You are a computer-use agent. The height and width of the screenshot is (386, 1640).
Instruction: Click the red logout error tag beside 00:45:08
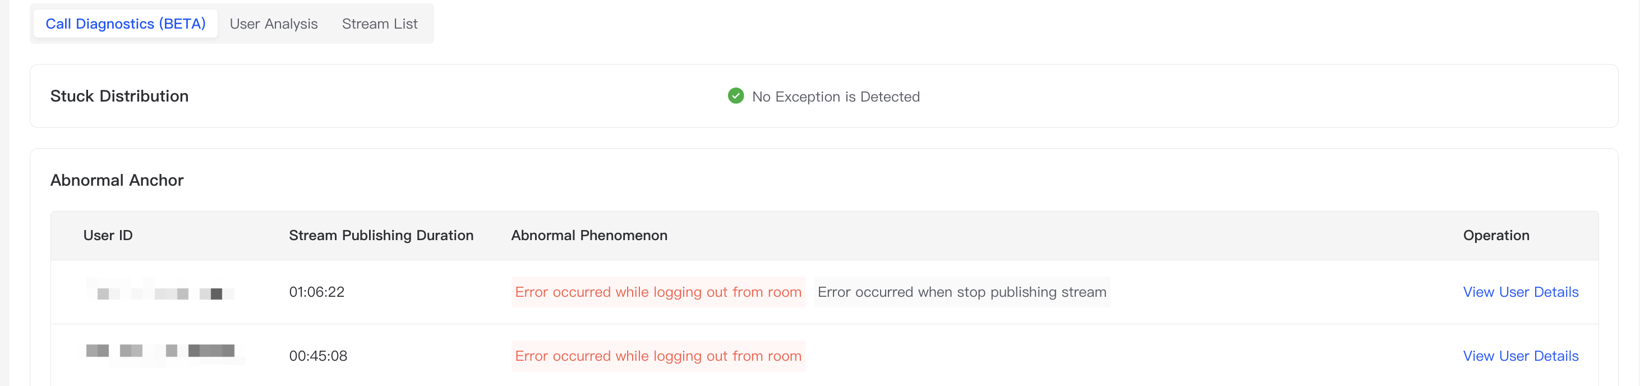pos(658,356)
